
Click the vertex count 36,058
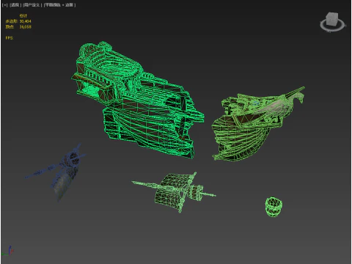click(x=26, y=26)
